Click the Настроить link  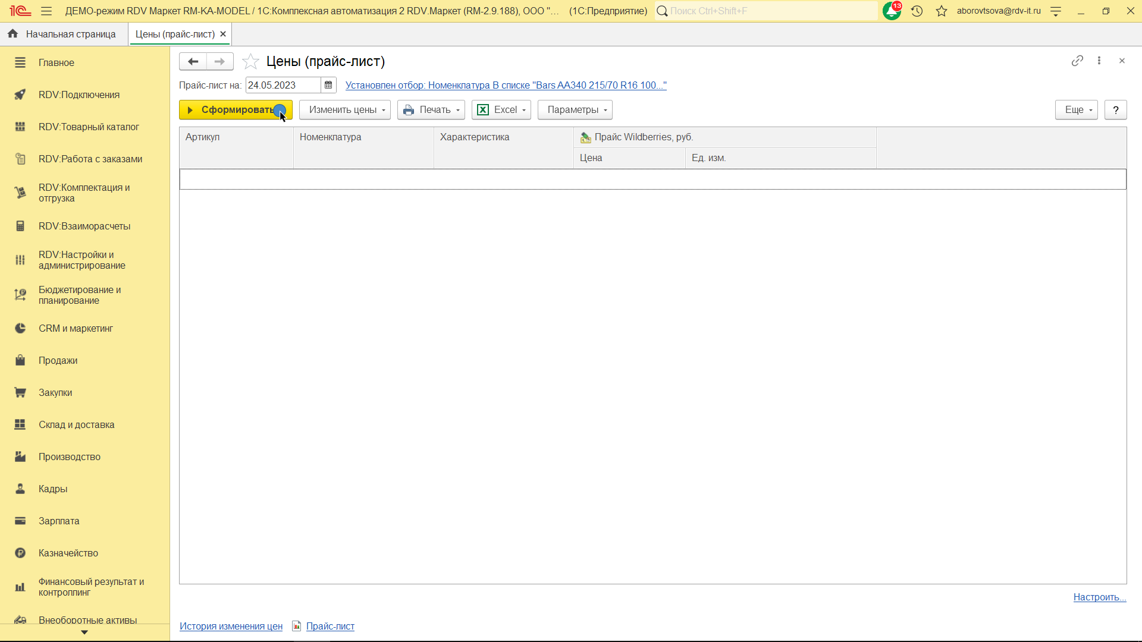1099,597
